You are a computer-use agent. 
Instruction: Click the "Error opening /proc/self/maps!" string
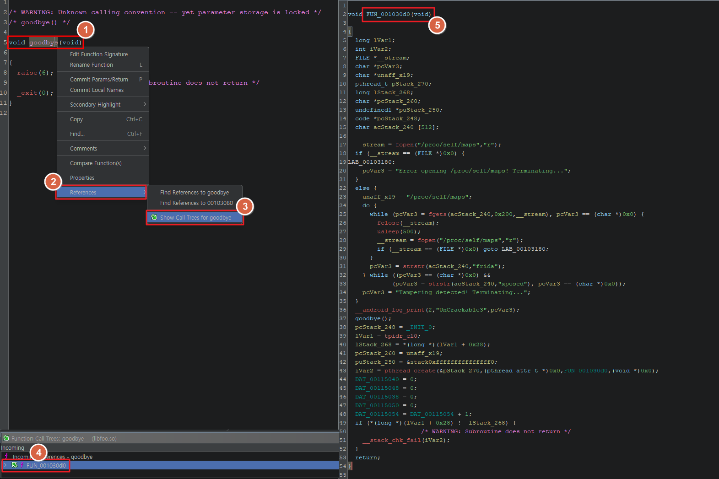481,171
